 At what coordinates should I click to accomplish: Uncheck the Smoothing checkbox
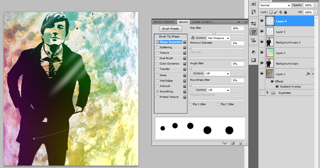point(157,92)
